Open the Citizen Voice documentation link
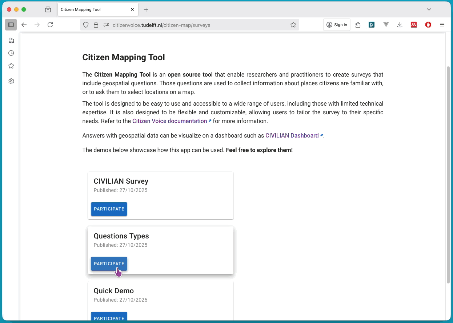 169,121
